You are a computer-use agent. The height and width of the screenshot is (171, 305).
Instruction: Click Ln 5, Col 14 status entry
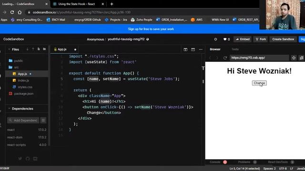(x=244, y=169)
